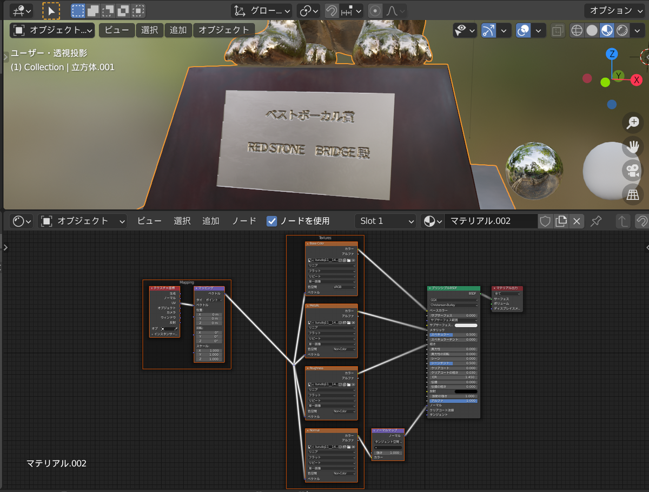This screenshot has height=492, width=649.
Task: Go to parent node tree arrow icon
Action: click(623, 221)
